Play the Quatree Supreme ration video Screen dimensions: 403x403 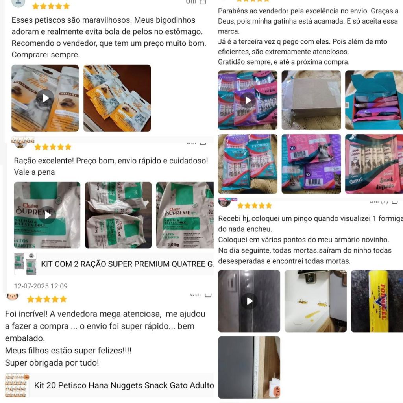[47, 215]
